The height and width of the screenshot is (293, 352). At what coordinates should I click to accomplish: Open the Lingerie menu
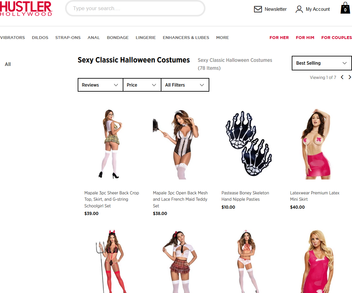146,37
